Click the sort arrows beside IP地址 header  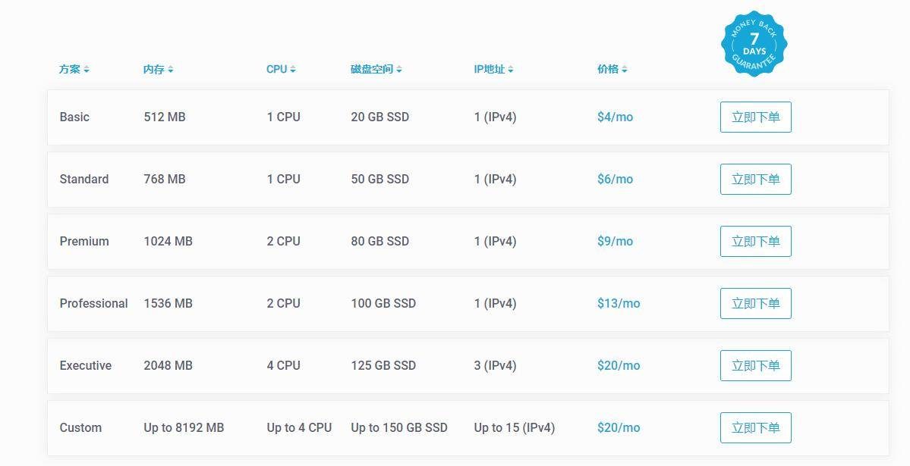pyautogui.click(x=511, y=70)
